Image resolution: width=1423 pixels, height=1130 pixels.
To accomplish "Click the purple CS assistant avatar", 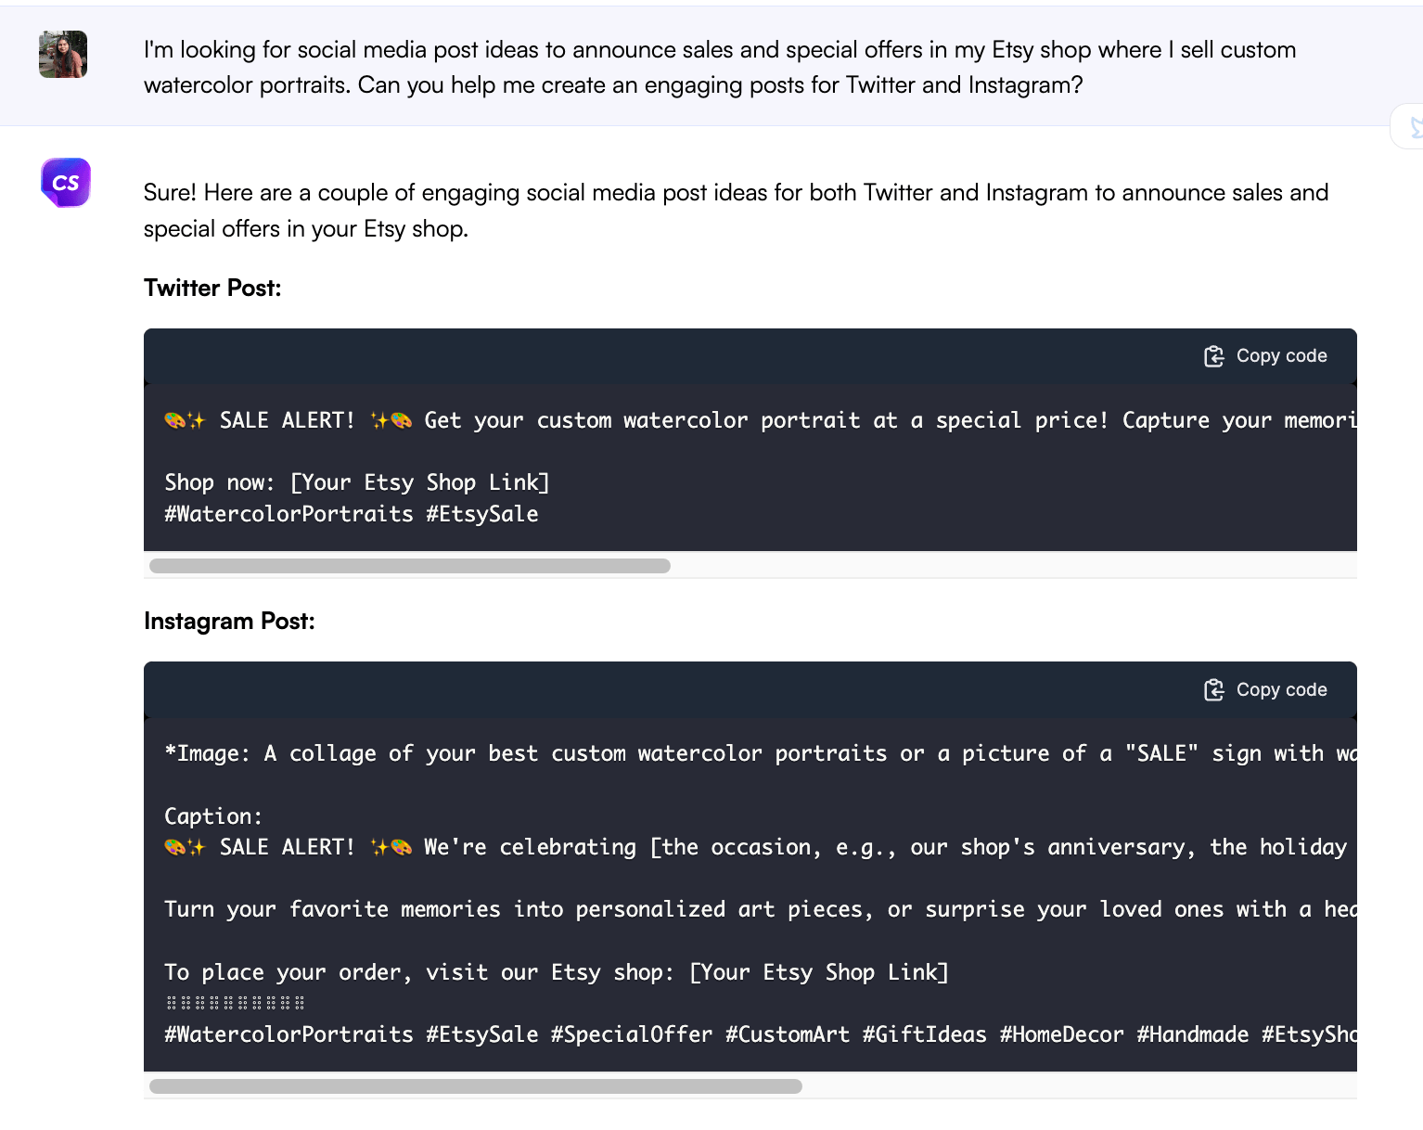I will pos(66,182).
